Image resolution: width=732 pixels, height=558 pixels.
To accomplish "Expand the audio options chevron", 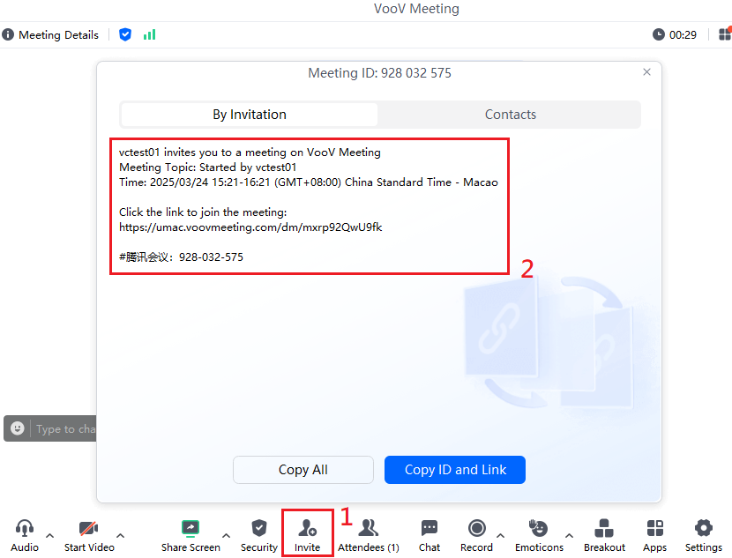I will pos(50,536).
